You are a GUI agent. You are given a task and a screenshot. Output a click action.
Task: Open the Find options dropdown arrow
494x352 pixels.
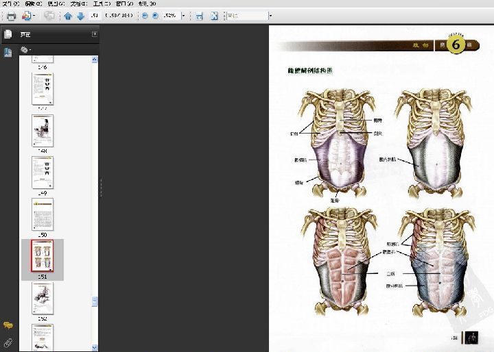(x=270, y=16)
